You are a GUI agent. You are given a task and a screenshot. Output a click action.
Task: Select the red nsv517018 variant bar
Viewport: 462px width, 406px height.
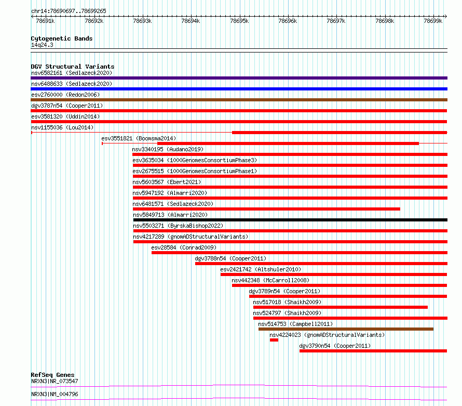[x=341, y=307]
